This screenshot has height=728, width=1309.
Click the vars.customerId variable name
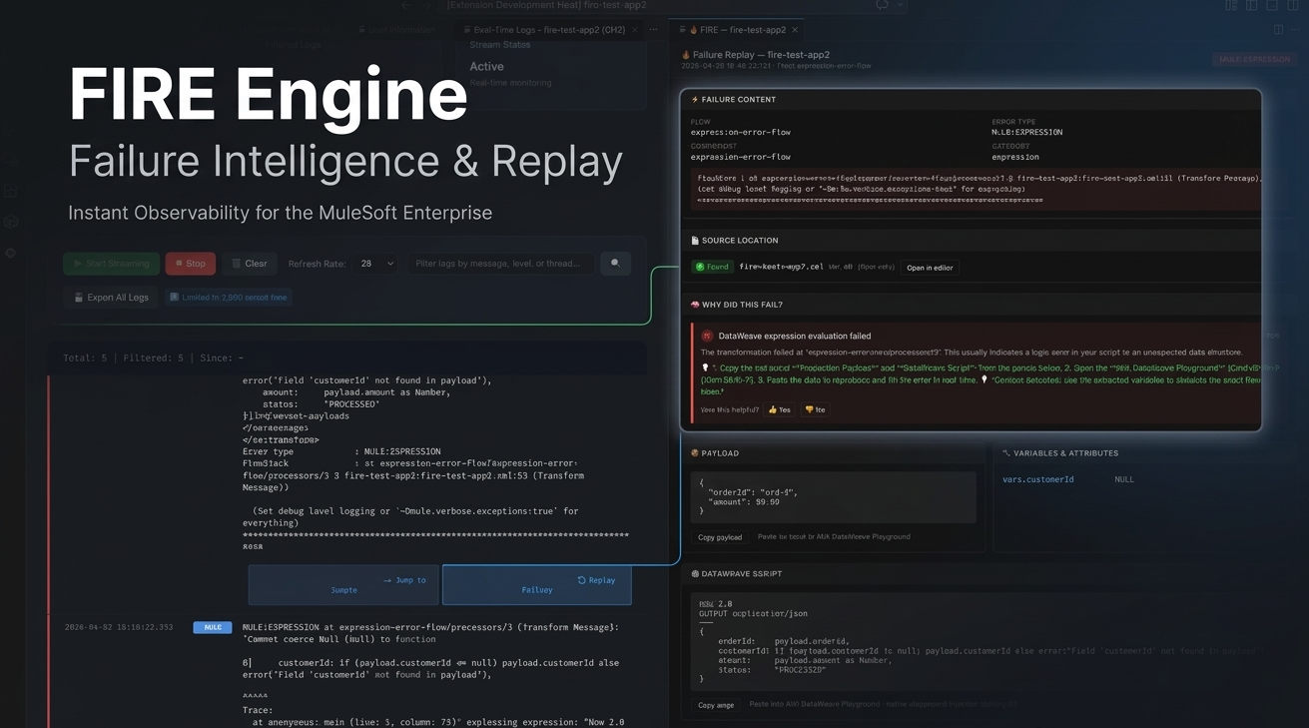click(1038, 479)
